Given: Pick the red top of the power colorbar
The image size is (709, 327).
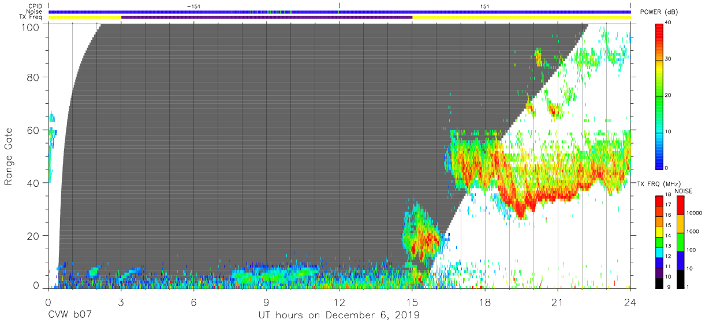Looking at the screenshot, I should click(x=659, y=29).
